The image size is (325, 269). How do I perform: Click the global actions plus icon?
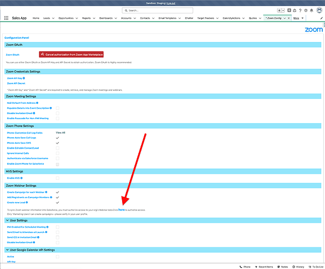coord(289,10)
